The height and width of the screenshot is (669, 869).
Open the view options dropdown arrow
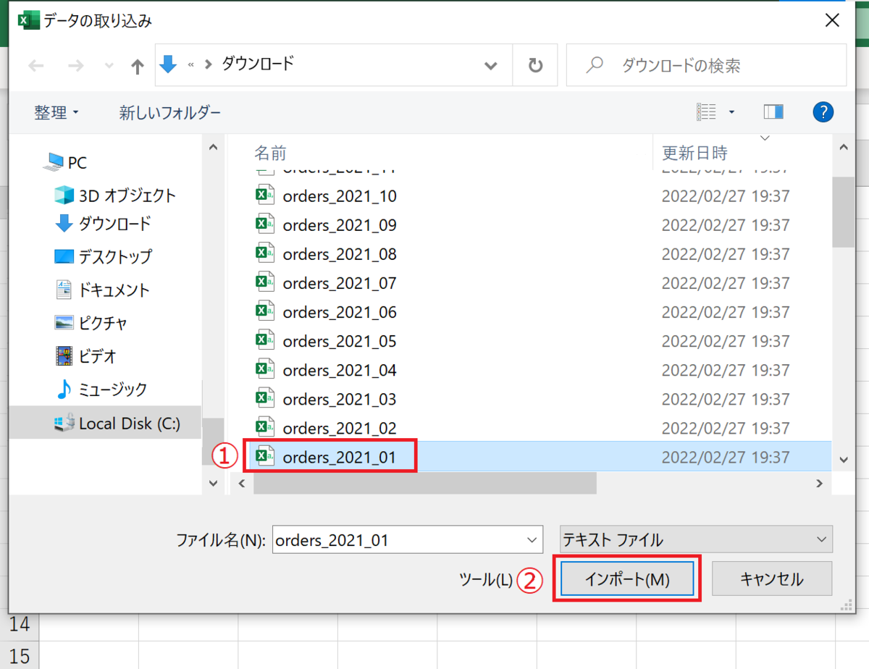[x=731, y=111]
